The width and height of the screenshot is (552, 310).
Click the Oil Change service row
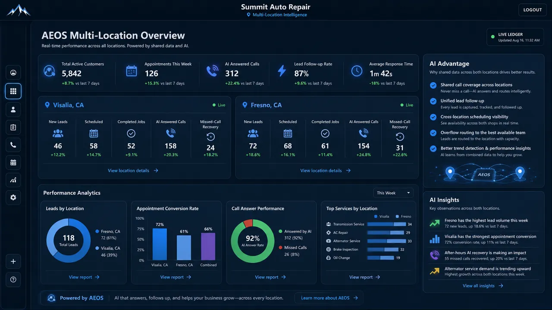point(363,258)
